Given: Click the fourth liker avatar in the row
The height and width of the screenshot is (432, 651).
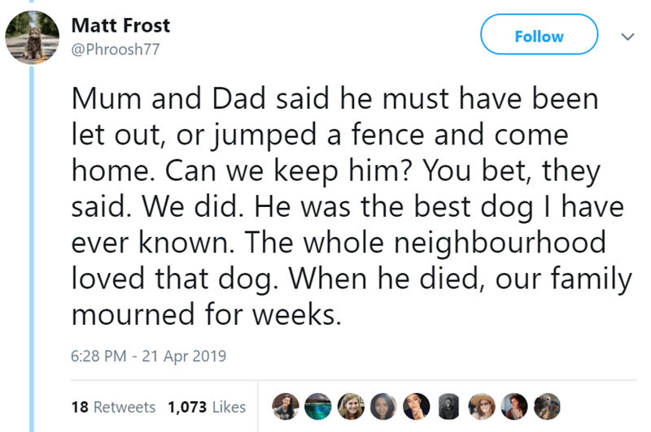Looking at the screenshot, I should [x=383, y=405].
